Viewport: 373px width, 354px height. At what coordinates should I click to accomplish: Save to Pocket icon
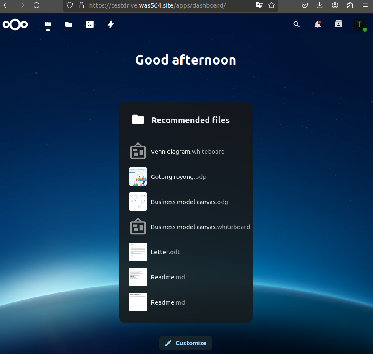(305, 5)
